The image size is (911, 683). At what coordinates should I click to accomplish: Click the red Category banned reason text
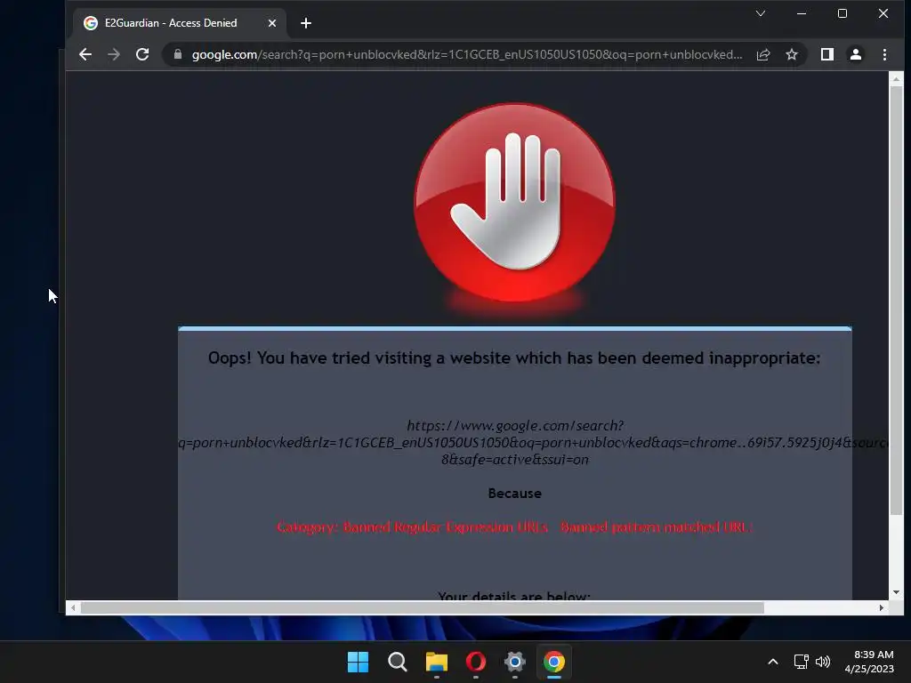point(515,526)
